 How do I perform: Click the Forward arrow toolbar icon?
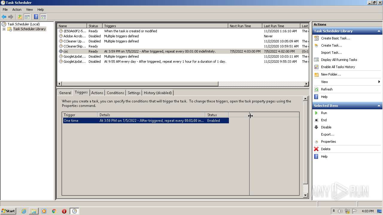pyautogui.click(x=11, y=17)
